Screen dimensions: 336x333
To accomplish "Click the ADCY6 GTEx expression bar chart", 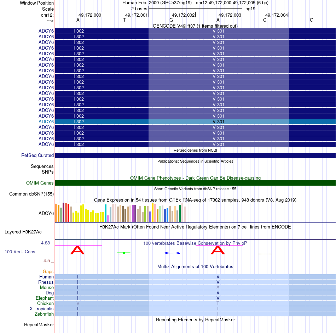I will click(122, 213).
